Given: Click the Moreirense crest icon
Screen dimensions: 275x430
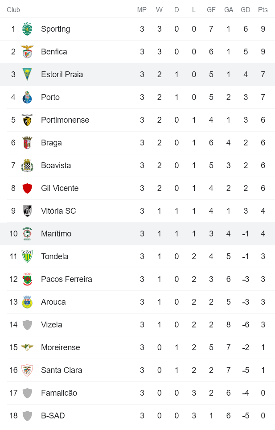Looking at the screenshot, I should click(x=28, y=347).
